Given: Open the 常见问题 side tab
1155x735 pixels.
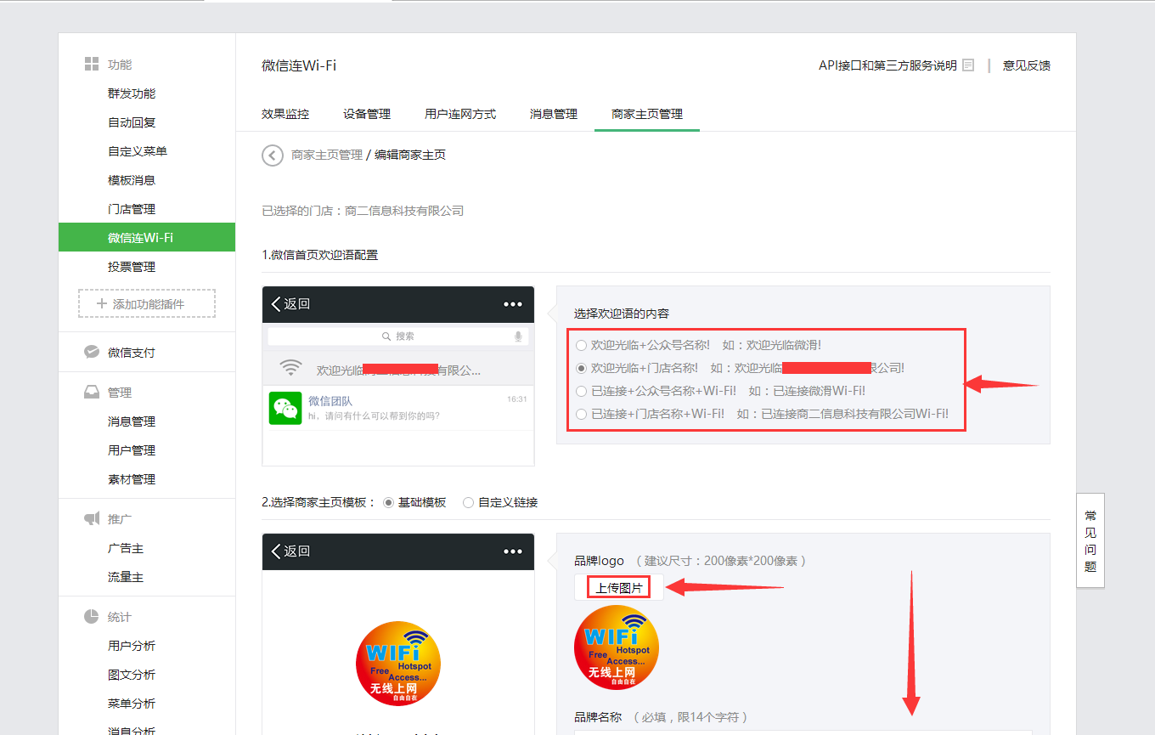Looking at the screenshot, I should (x=1090, y=540).
